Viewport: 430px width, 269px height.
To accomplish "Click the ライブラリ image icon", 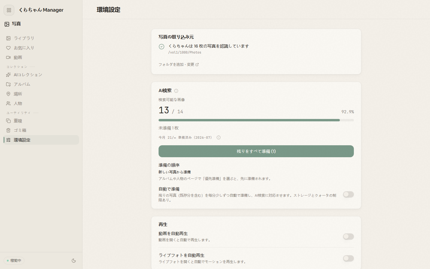I will pos(8,38).
